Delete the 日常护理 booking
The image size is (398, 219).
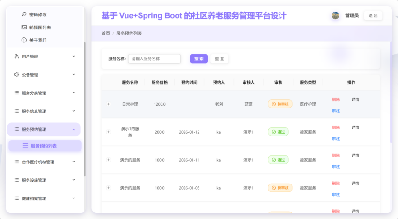[336, 99]
